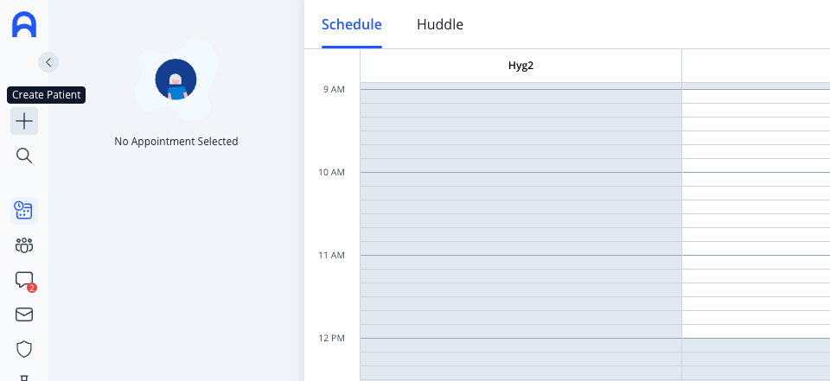Click the 10 AM slot in the second column
Viewport: 830px width, 381px height.
click(756, 180)
